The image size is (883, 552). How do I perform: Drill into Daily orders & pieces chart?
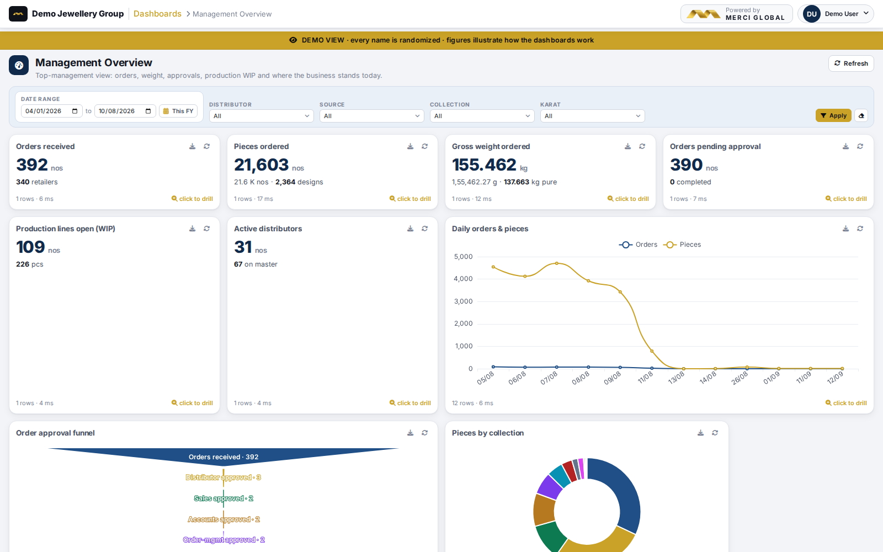click(x=846, y=403)
